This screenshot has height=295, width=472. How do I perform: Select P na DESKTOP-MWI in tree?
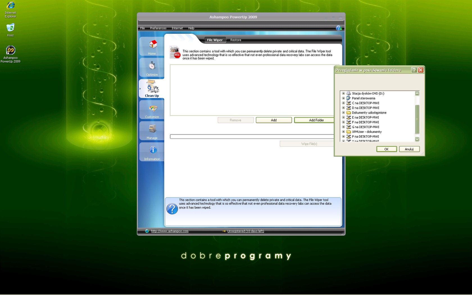point(365,137)
